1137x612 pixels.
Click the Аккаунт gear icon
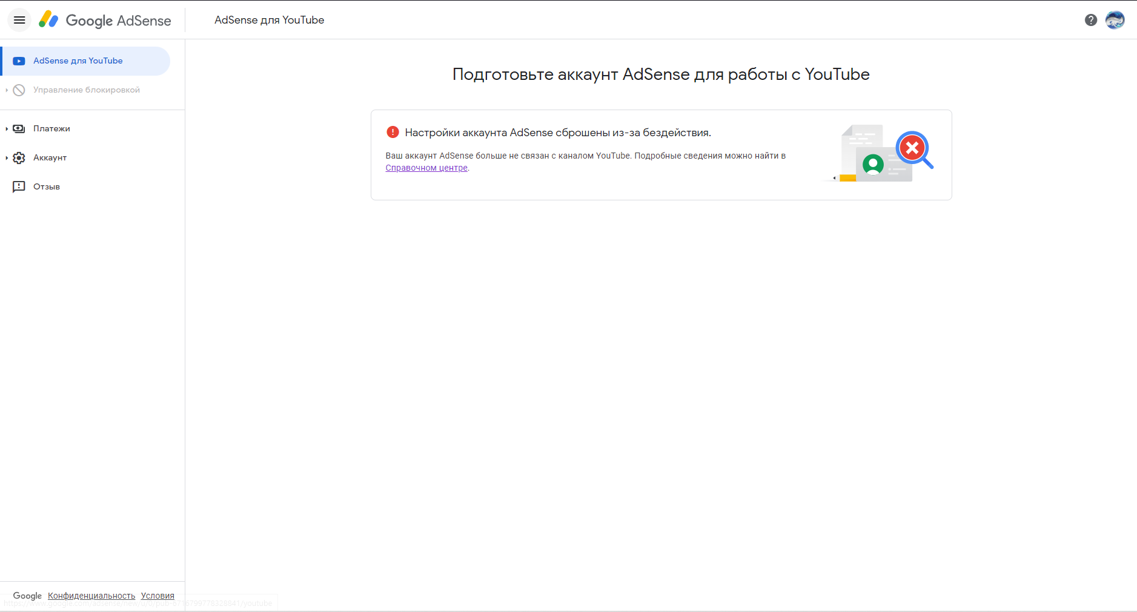(x=19, y=158)
